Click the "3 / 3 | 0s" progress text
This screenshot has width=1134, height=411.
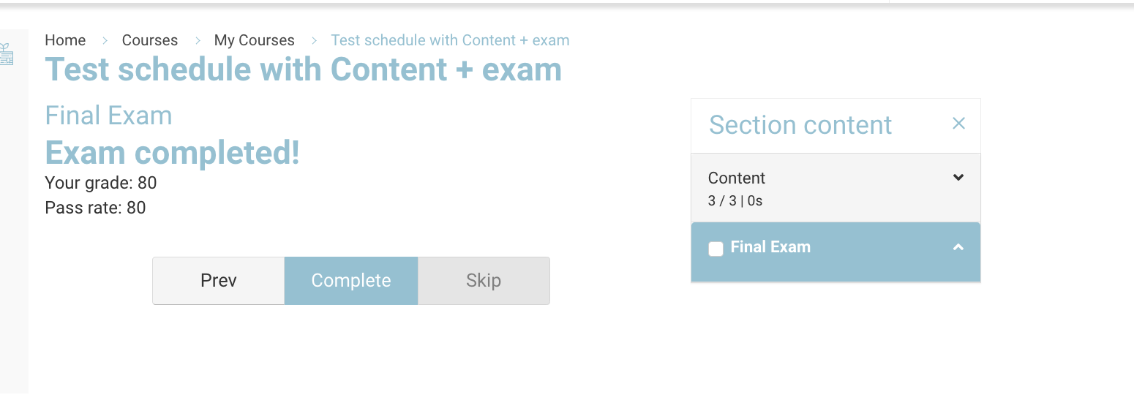[735, 201]
